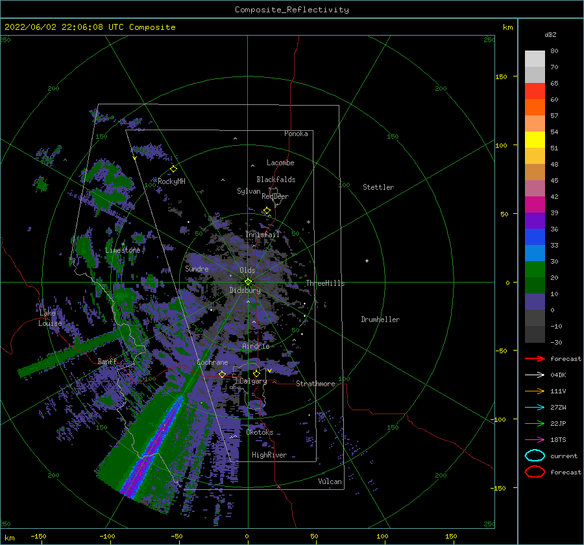Click the -30 value on dBZ scale

(556, 342)
